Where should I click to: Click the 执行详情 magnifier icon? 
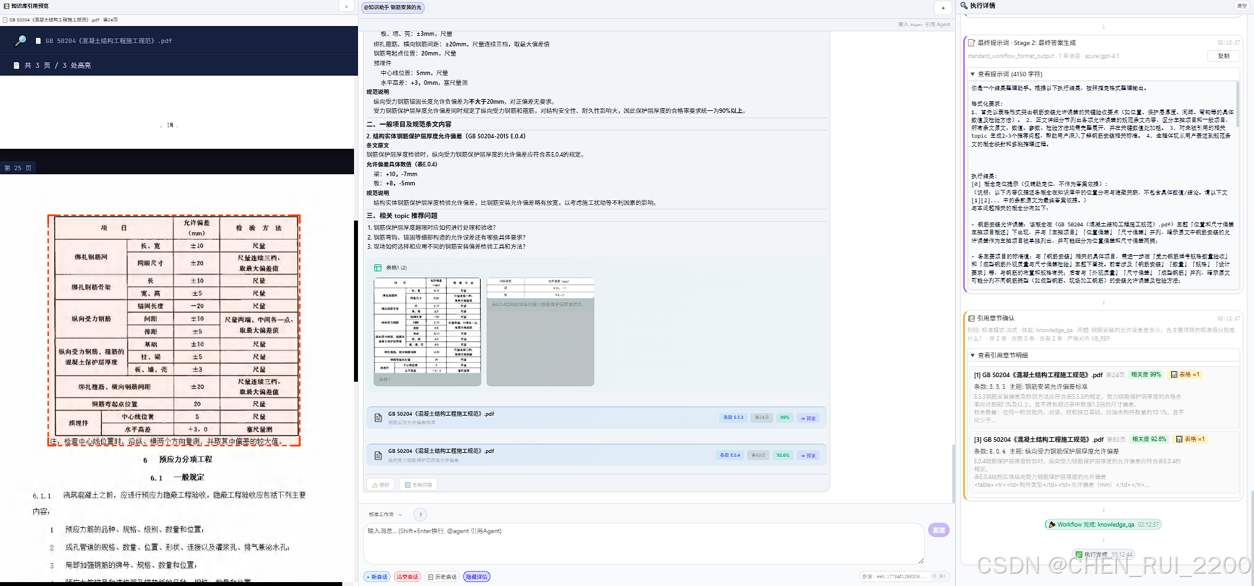coord(964,6)
